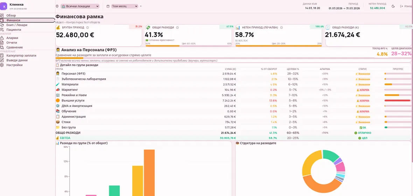Open Настройки from the sidebar

(x=27, y=65)
